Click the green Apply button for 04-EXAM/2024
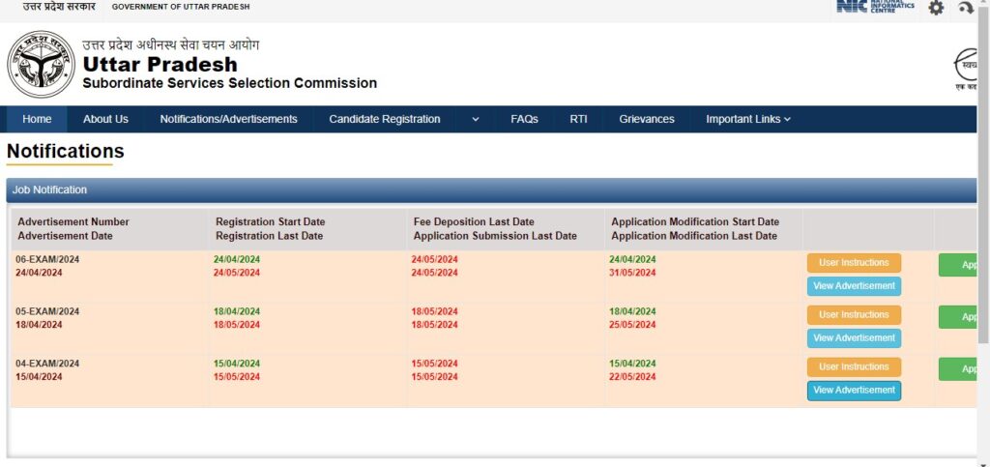This screenshot has width=990, height=467. [958, 369]
